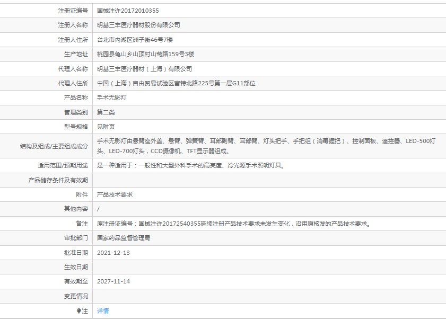
Task: Select the 注册证编号 label
Action: pyautogui.click(x=73, y=11)
